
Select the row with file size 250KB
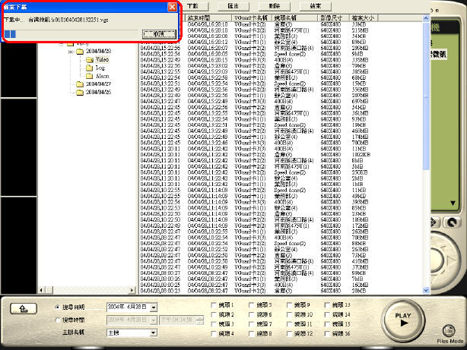tap(280, 172)
